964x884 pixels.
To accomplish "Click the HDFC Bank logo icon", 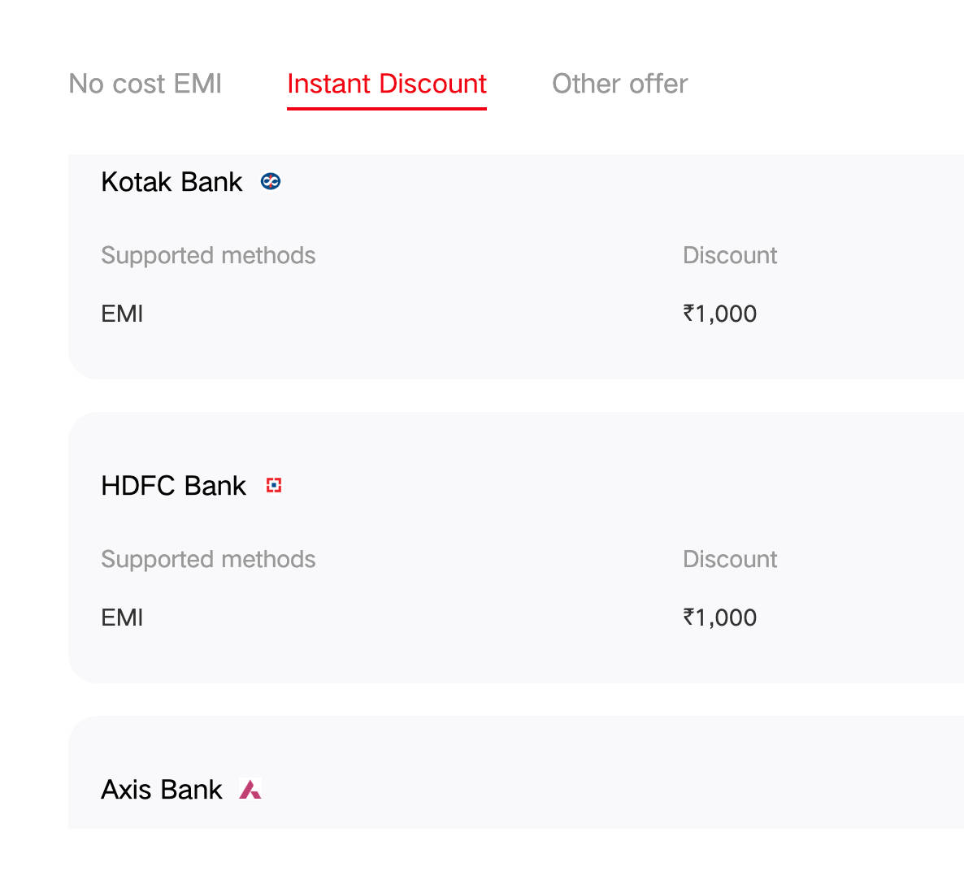I will pos(274,486).
